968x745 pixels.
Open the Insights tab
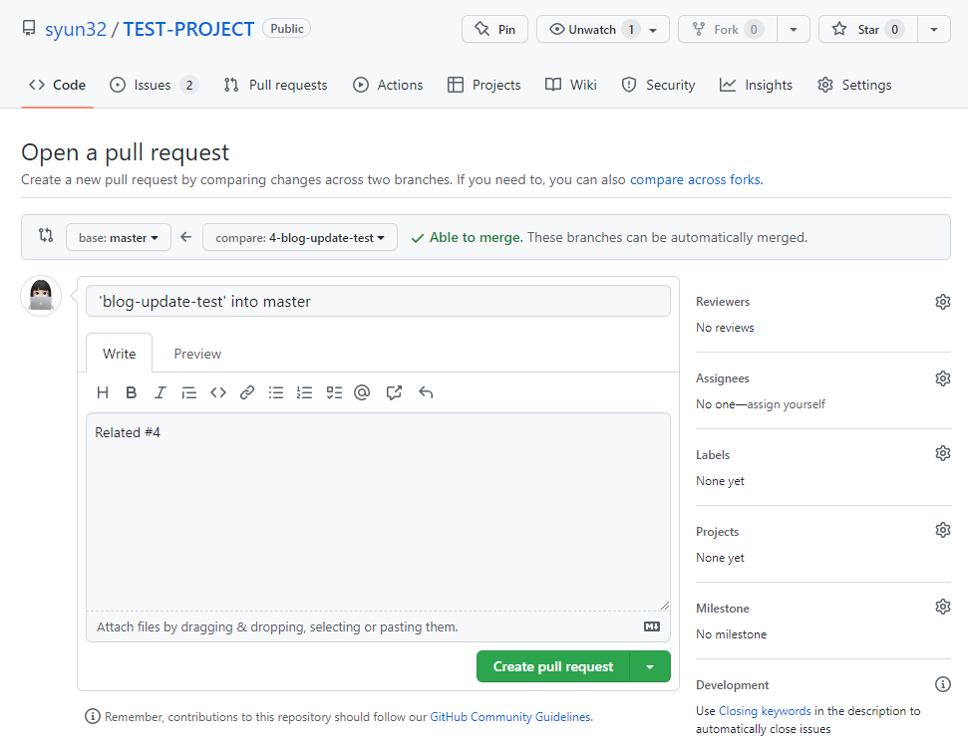(x=756, y=85)
